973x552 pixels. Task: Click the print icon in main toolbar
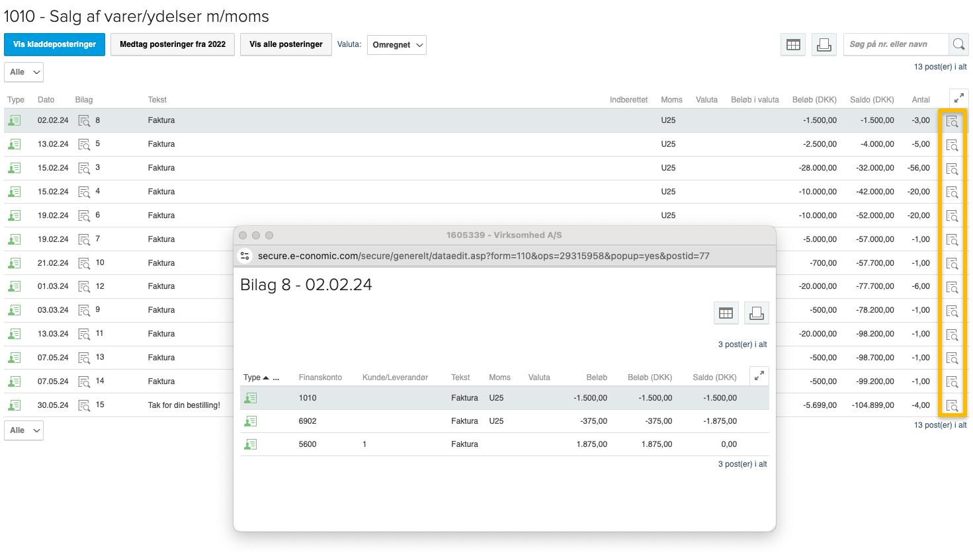(824, 44)
